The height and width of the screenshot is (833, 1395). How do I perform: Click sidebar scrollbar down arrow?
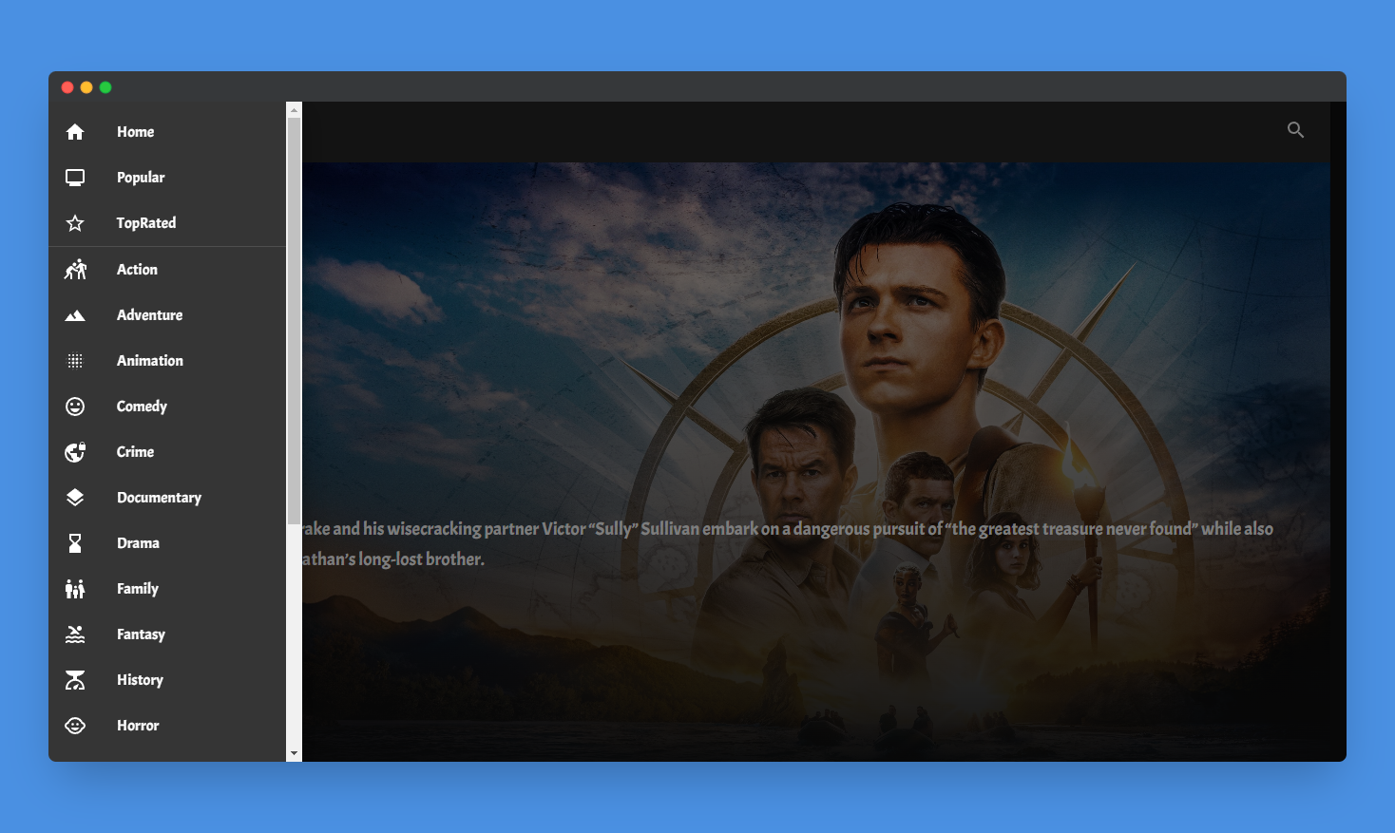(x=294, y=753)
